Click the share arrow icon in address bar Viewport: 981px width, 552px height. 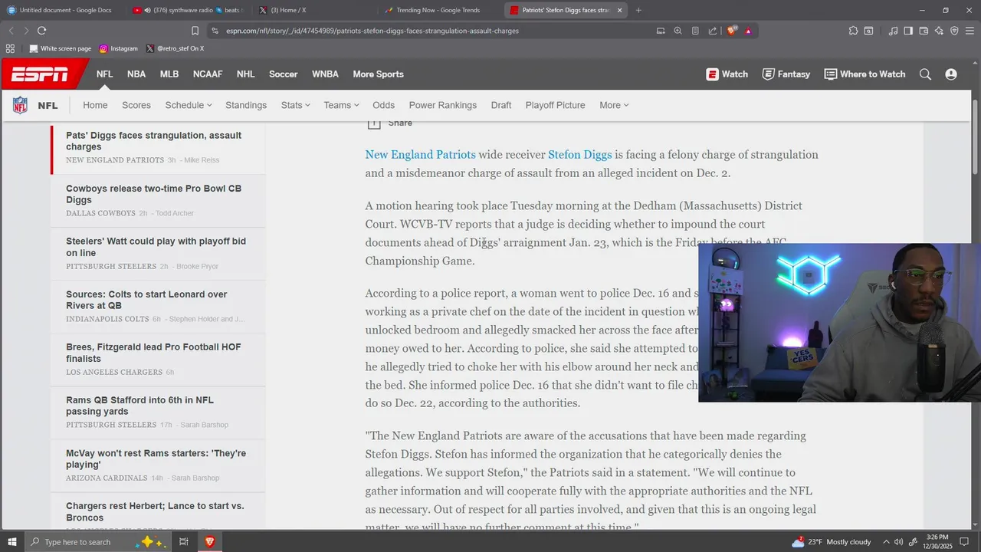[x=713, y=31]
